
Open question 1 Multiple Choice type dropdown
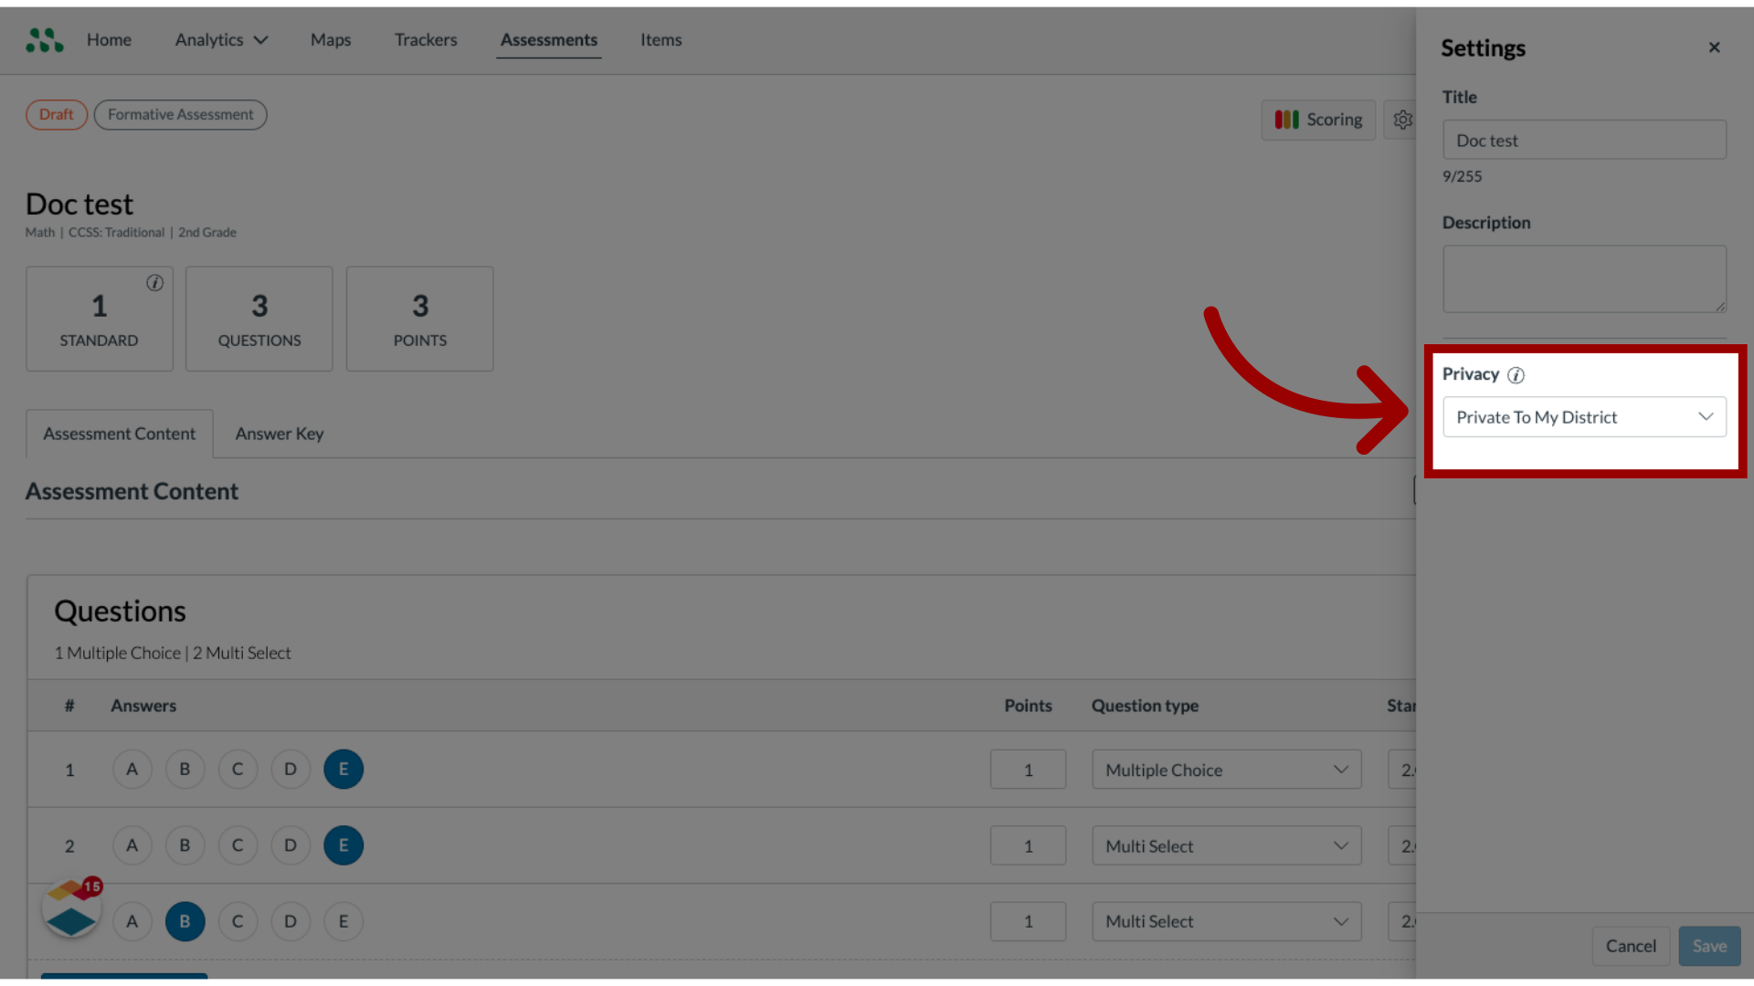tap(1226, 770)
